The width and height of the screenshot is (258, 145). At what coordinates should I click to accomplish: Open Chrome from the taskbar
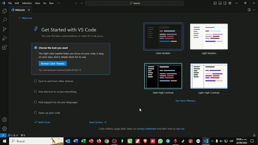tap(106, 141)
